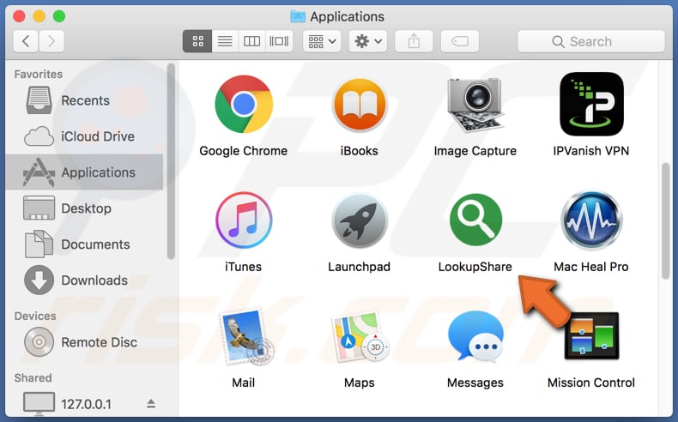Switch to icon view
Image resolution: width=678 pixels, height=422 pixels.
pyautogui.click(x=197, y=41)
